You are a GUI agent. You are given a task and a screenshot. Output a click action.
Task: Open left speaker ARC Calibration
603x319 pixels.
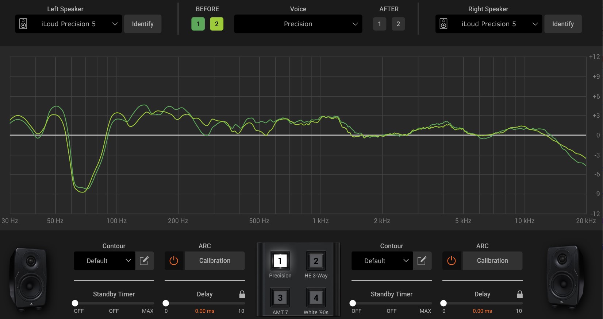[215, 261]
